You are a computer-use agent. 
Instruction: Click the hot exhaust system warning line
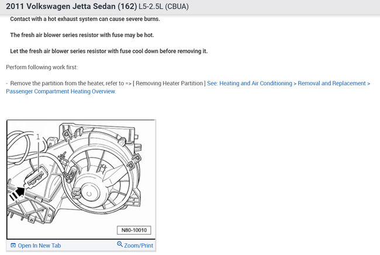point(85,19)
